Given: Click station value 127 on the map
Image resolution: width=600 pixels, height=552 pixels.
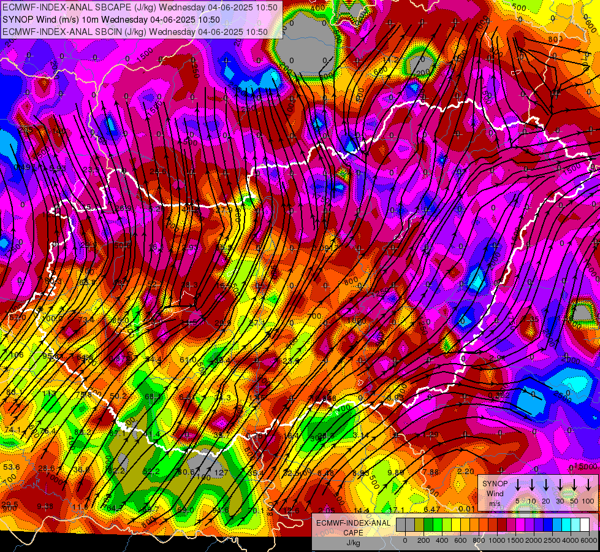Looking at the screenshot, I should 221,473.
